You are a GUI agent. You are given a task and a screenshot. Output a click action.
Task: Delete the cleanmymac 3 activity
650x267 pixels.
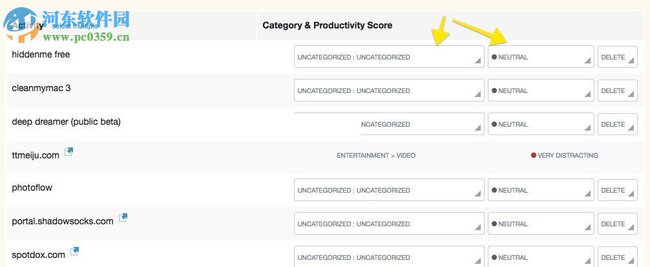[617, 91]
